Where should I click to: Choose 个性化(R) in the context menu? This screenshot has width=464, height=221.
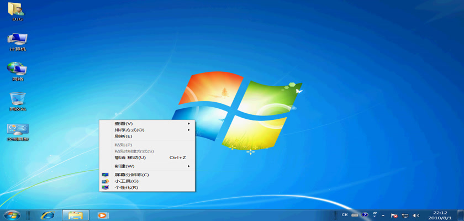coord(126,187)
